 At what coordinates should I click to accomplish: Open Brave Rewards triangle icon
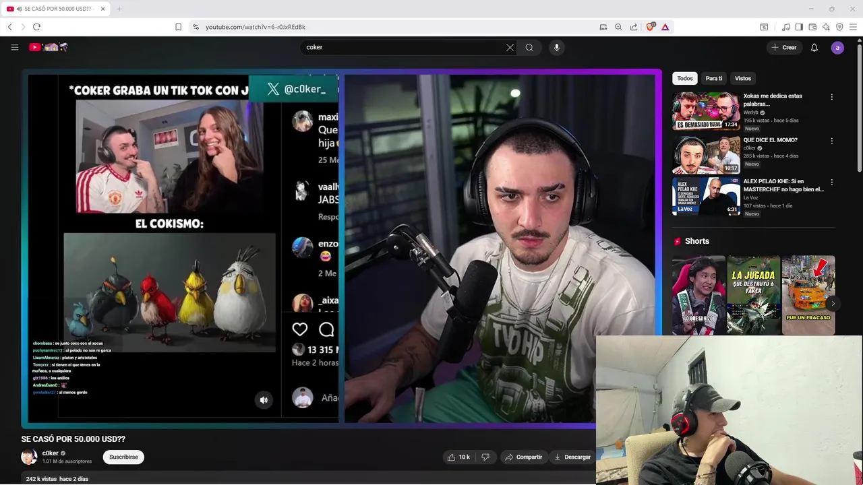coord(665,27)
